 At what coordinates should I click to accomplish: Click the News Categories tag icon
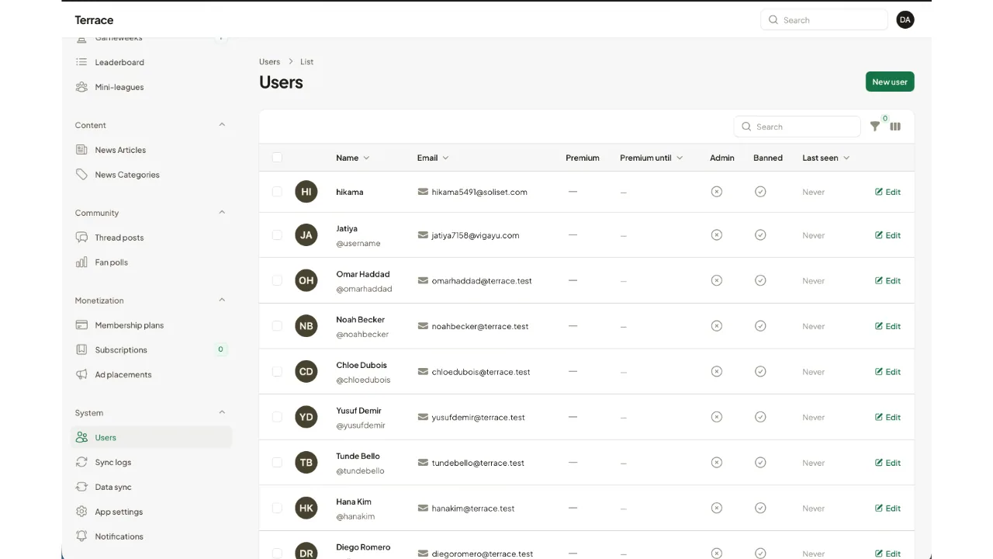(x=81, y=175)
